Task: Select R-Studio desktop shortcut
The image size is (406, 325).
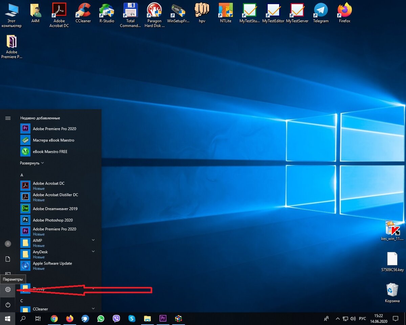Action: [x=107, y=14]
